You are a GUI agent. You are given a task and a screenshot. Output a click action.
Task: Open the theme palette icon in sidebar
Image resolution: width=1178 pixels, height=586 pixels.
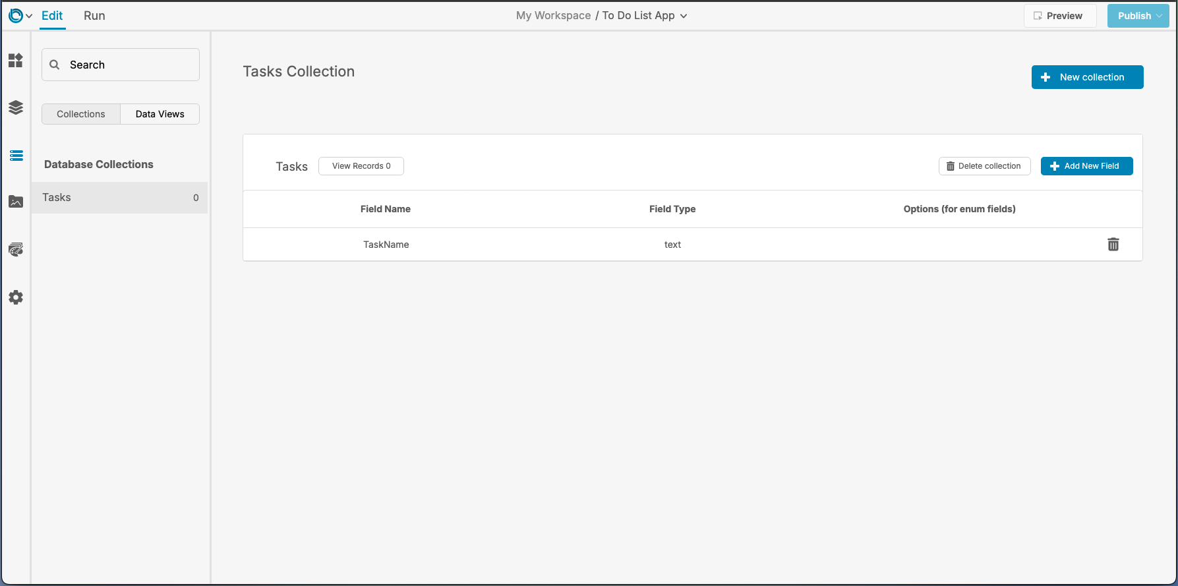point(16,249)
